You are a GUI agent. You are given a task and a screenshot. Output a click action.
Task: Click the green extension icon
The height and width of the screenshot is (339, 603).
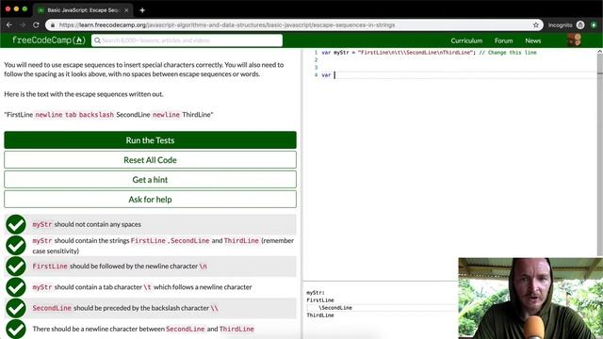coord(595,25)
